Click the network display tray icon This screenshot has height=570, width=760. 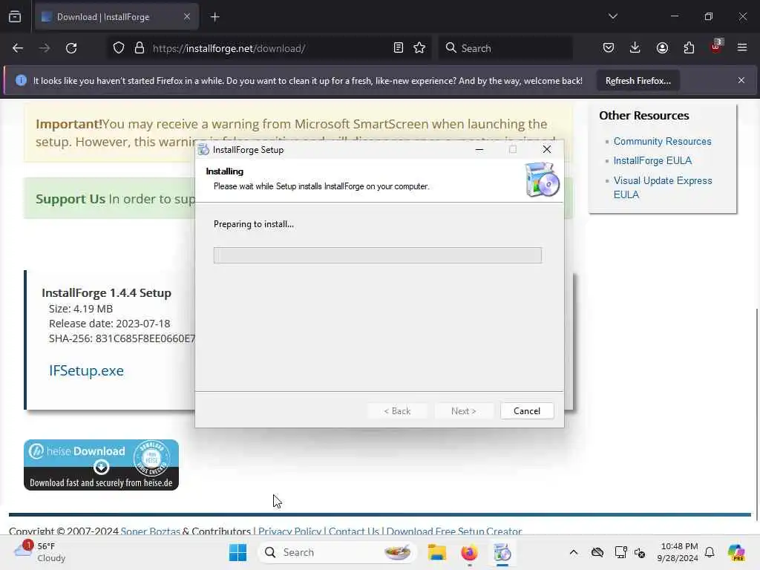pos(620,552)
